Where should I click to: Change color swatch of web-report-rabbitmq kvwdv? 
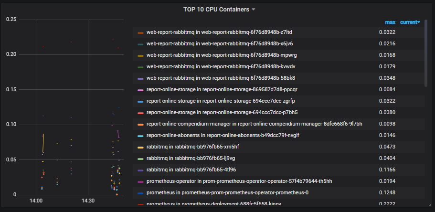140,67
